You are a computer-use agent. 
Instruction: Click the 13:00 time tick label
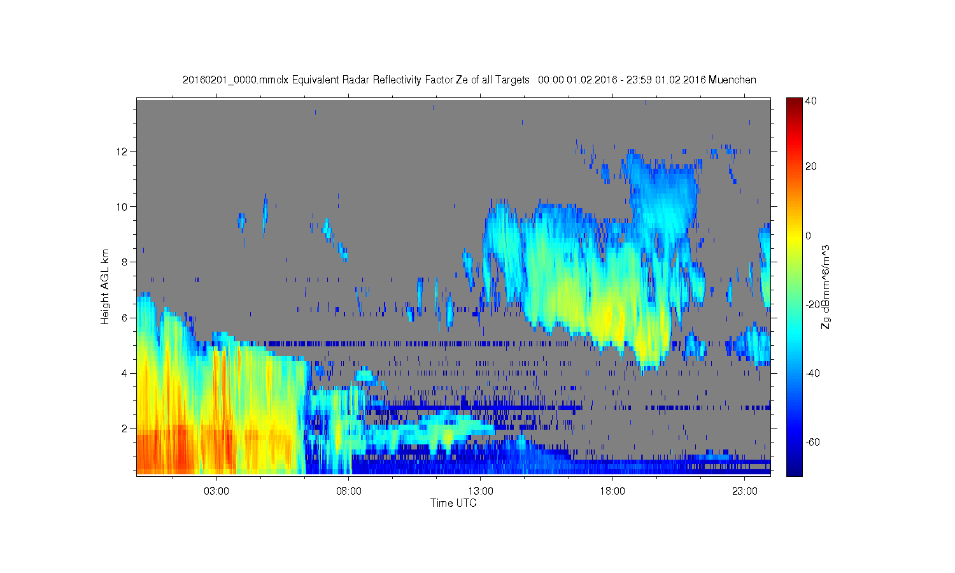tap(481, 492)
